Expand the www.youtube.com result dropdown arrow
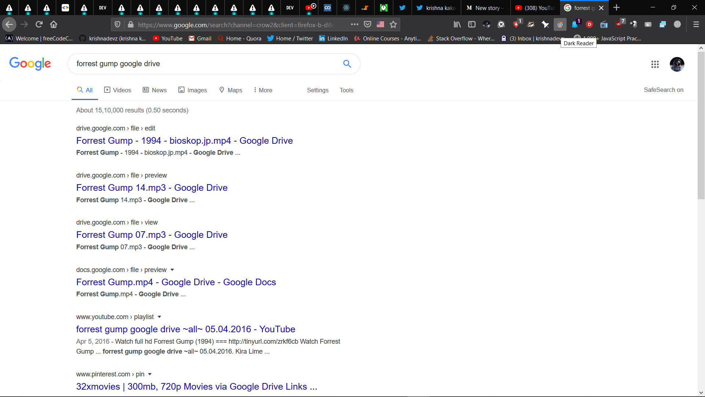This screenshot has width=705, height=397. pos(159,317)
